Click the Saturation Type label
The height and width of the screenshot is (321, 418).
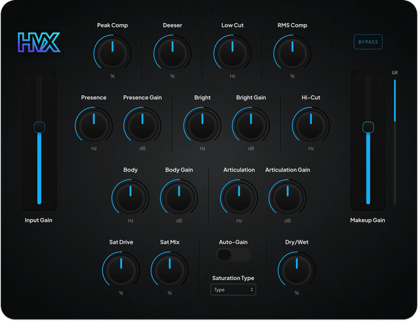tap(233, 278)
